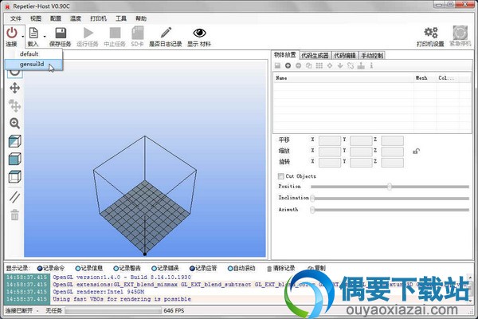Click the Remove Object minus circle icon
Screen dimensions: 478x319
pos(299,65)
